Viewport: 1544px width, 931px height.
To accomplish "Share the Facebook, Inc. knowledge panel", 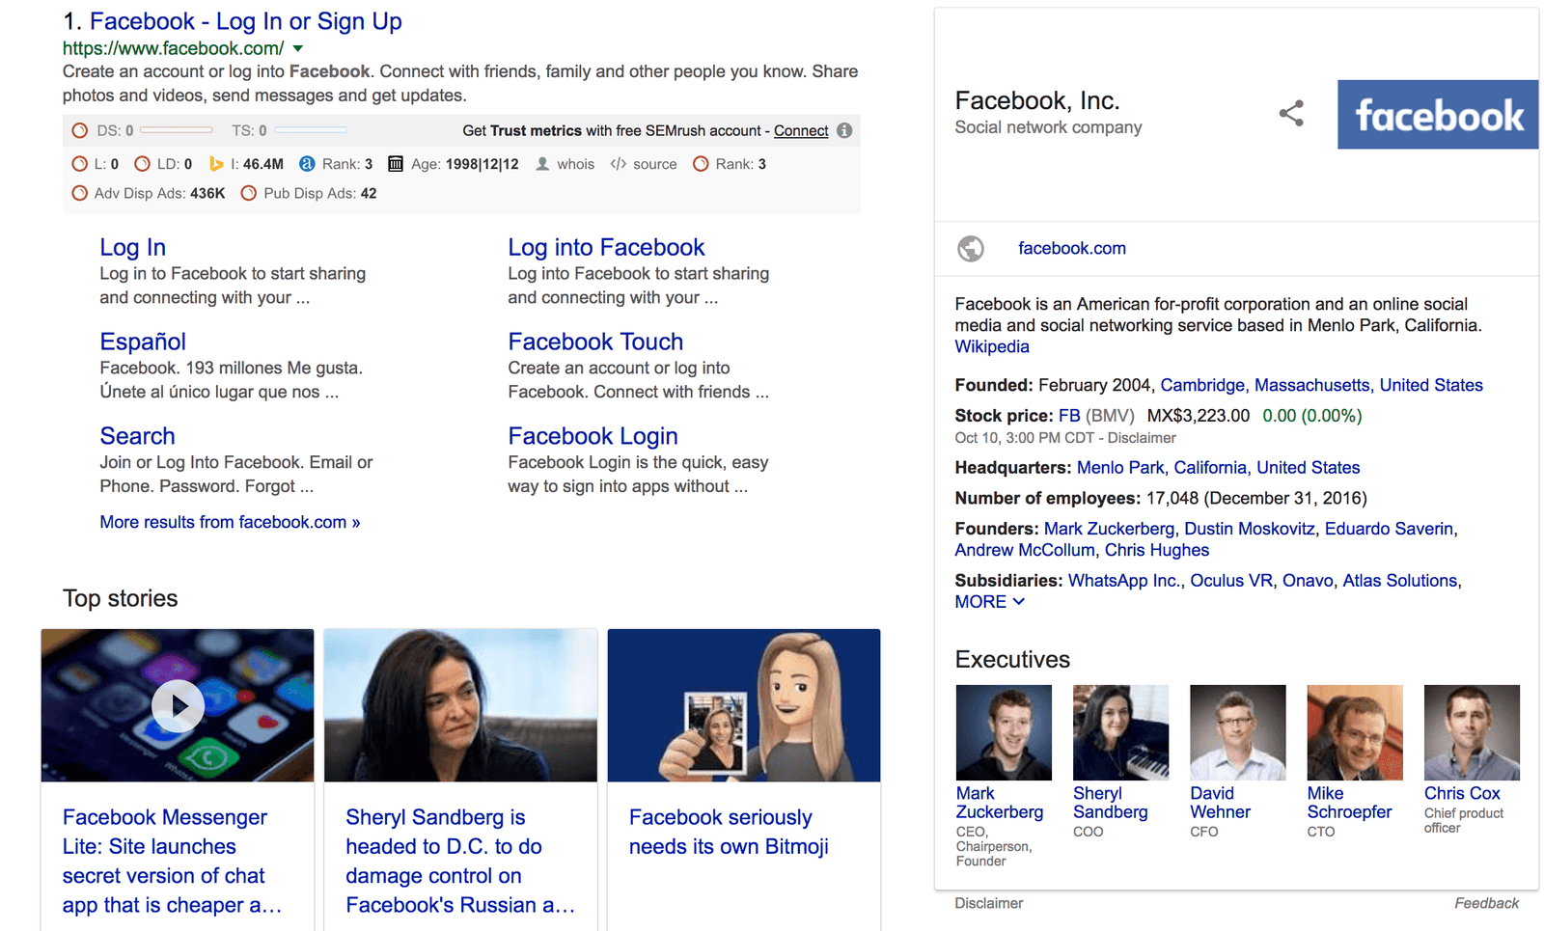I will [x=1291, y=114].
